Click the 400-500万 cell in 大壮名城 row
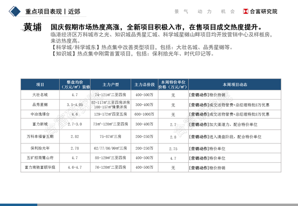This screenshot has width=298, height=206. [x=145, y=95]
